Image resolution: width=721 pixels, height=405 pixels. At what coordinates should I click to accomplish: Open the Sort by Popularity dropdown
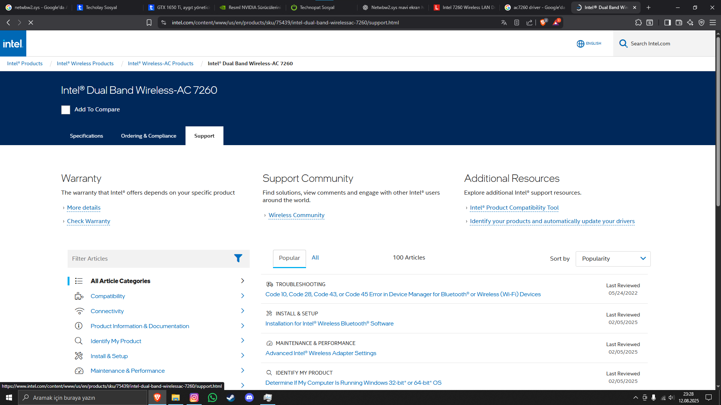click(x=613, y=259)
